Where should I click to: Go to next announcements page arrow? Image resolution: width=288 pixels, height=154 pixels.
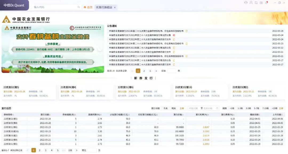(x=156, y=71)
